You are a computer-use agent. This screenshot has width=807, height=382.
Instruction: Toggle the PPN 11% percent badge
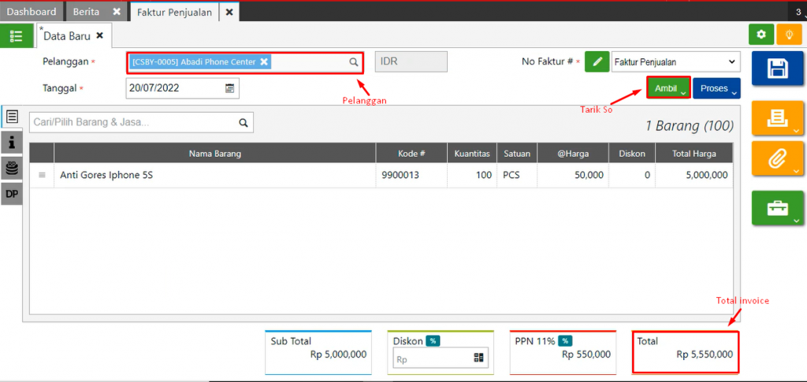click(x=566, y=340)
